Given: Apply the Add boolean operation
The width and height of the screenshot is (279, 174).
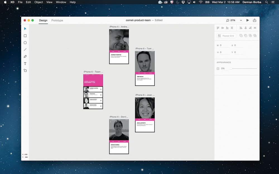Looking at the screenshot, I should (x=241, y=36).
